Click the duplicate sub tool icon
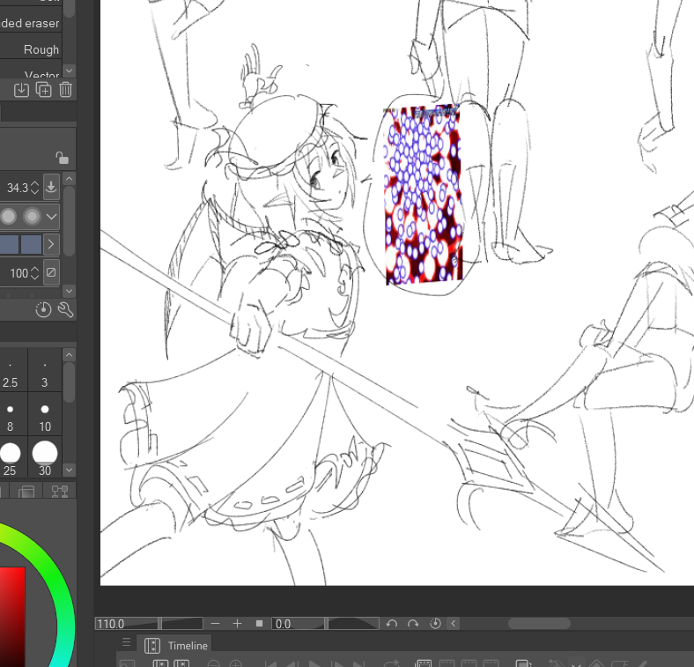The width and height of the screenshot is (694, 667). 44,90
